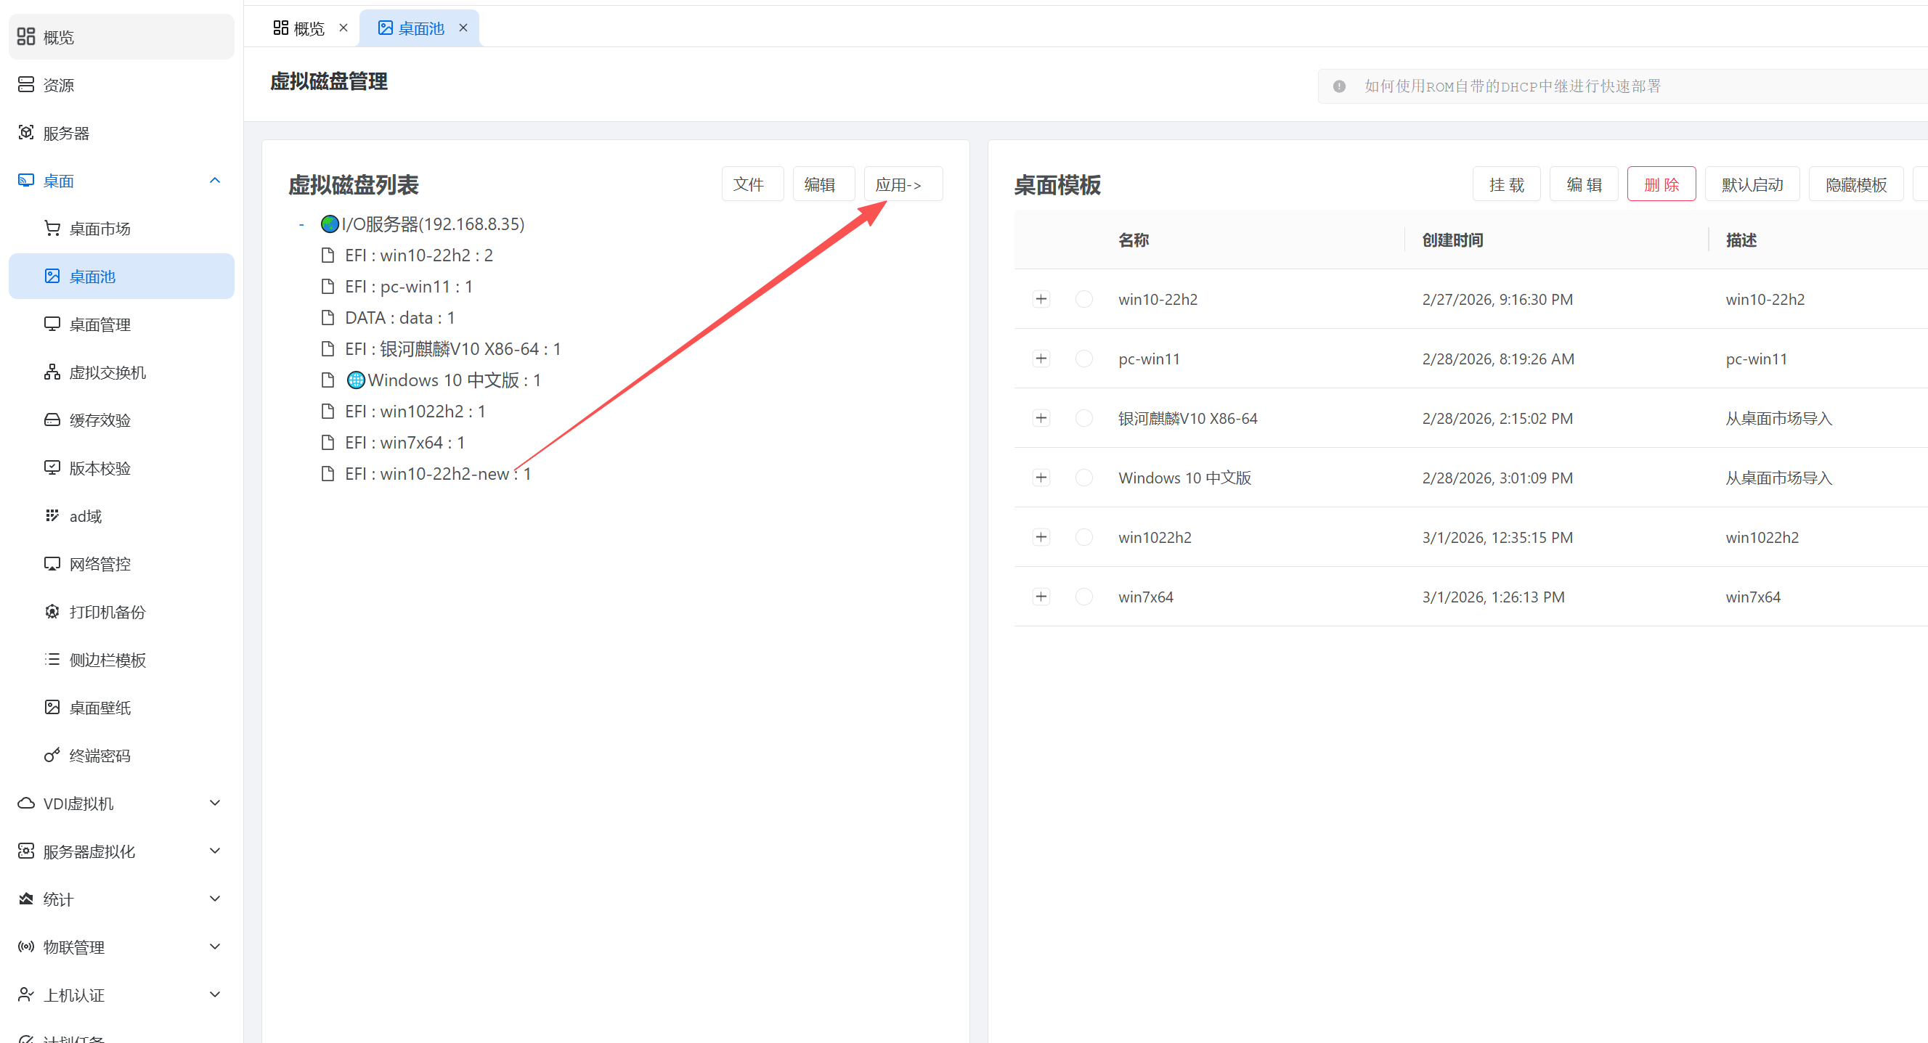Open 虚拟交换机 via its network icon

[52, 372]
